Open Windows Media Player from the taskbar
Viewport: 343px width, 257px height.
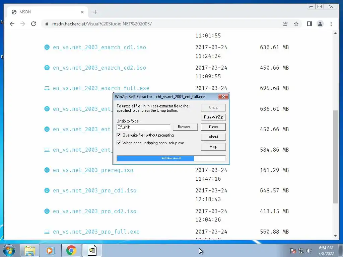50,250
